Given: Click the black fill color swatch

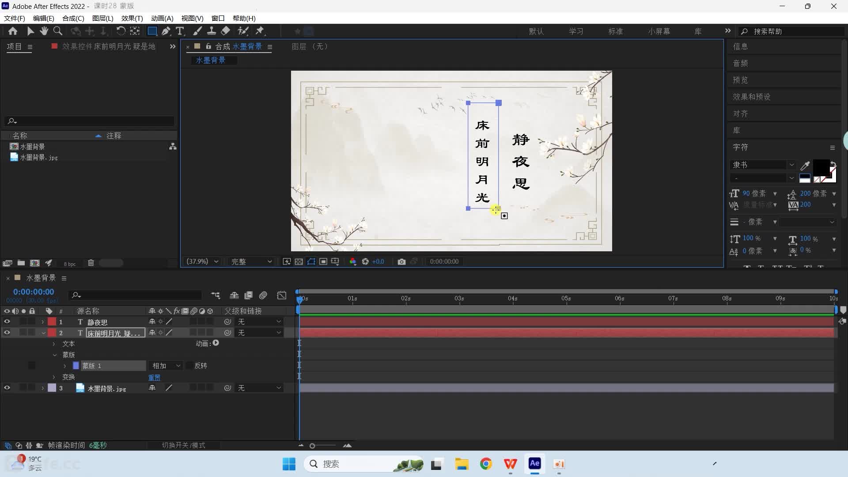Looking at the screenshot, I should coord(820,168).
